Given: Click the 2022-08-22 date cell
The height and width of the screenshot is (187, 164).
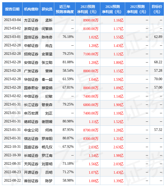Looking at the screenshot, I should (12, 181).
